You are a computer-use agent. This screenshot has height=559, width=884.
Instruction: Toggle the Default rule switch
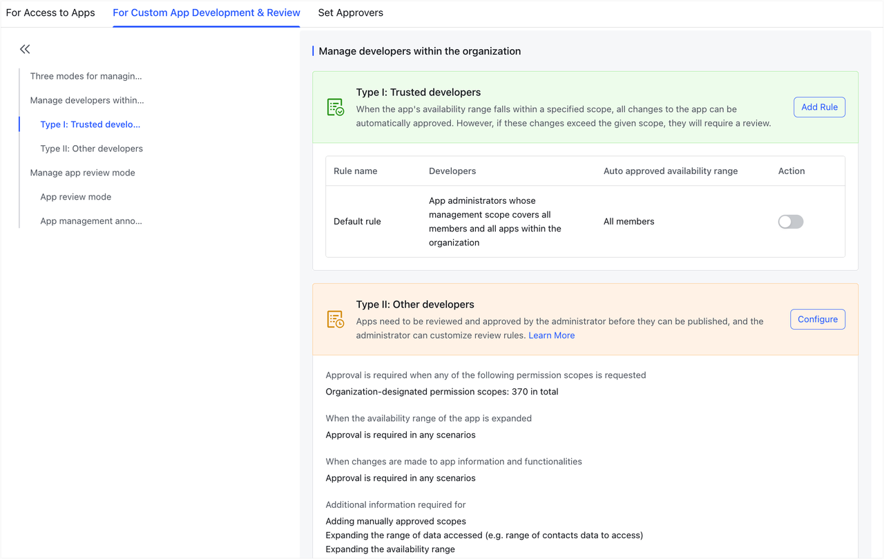[791, 222]
